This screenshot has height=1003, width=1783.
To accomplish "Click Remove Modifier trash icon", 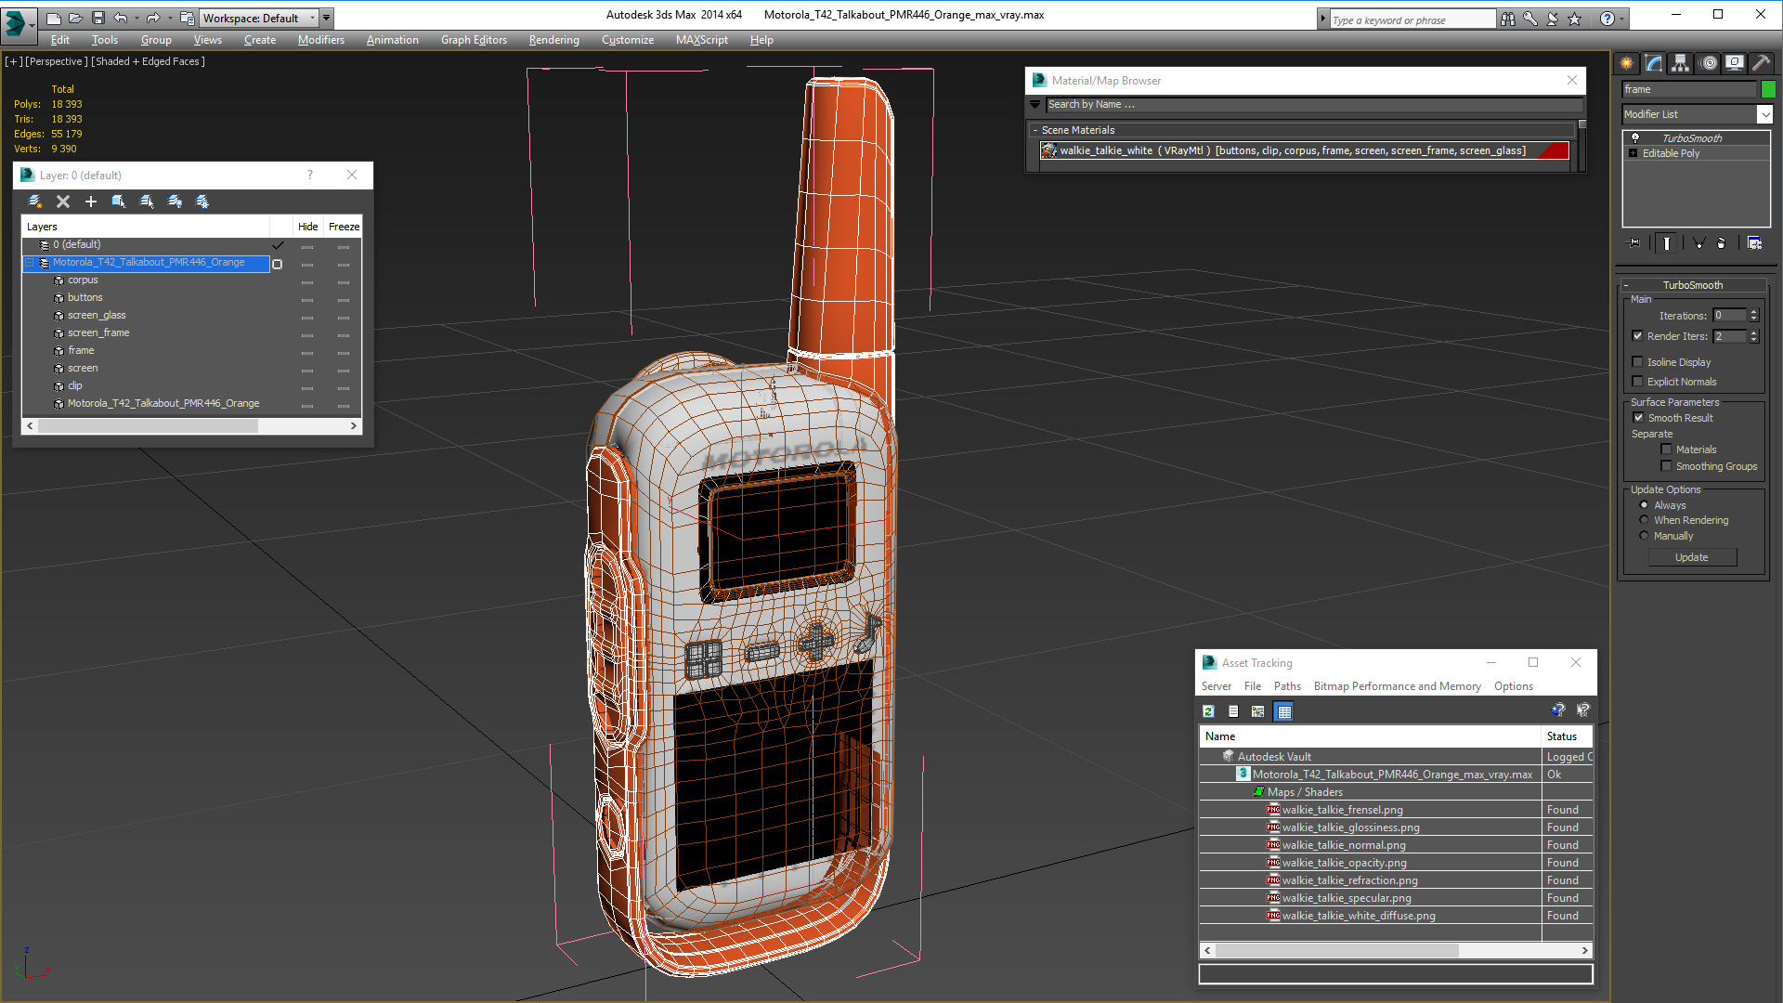I will [x=1722, y=243].
